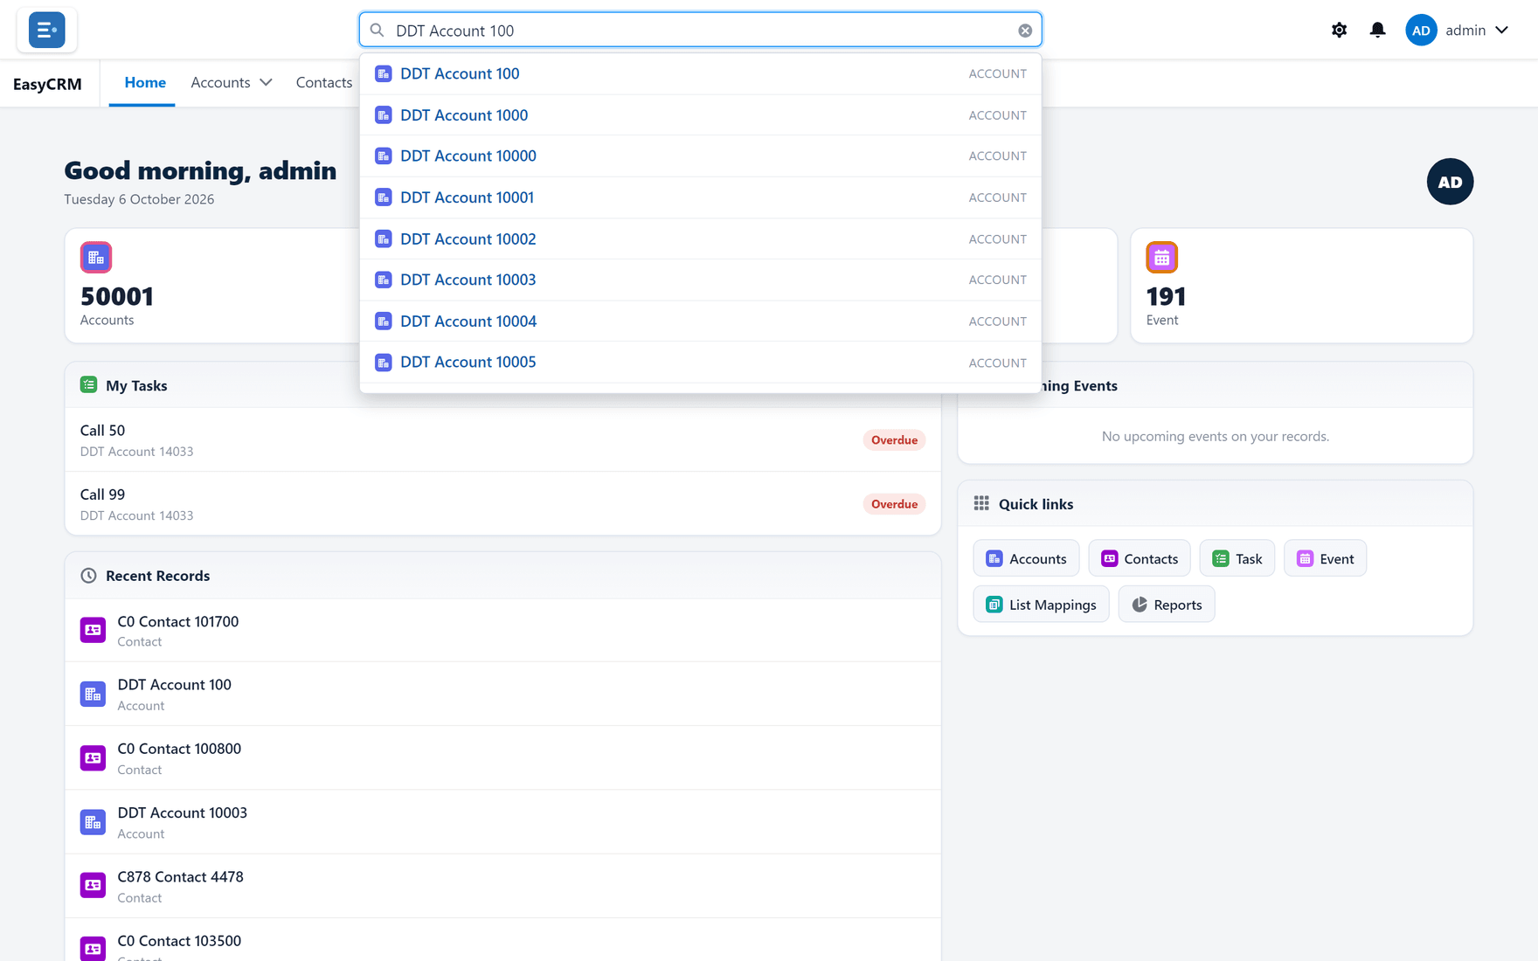Expand the admin user menu chevron
Screen dimensions: 1538x961
[x=1501, y=30]
